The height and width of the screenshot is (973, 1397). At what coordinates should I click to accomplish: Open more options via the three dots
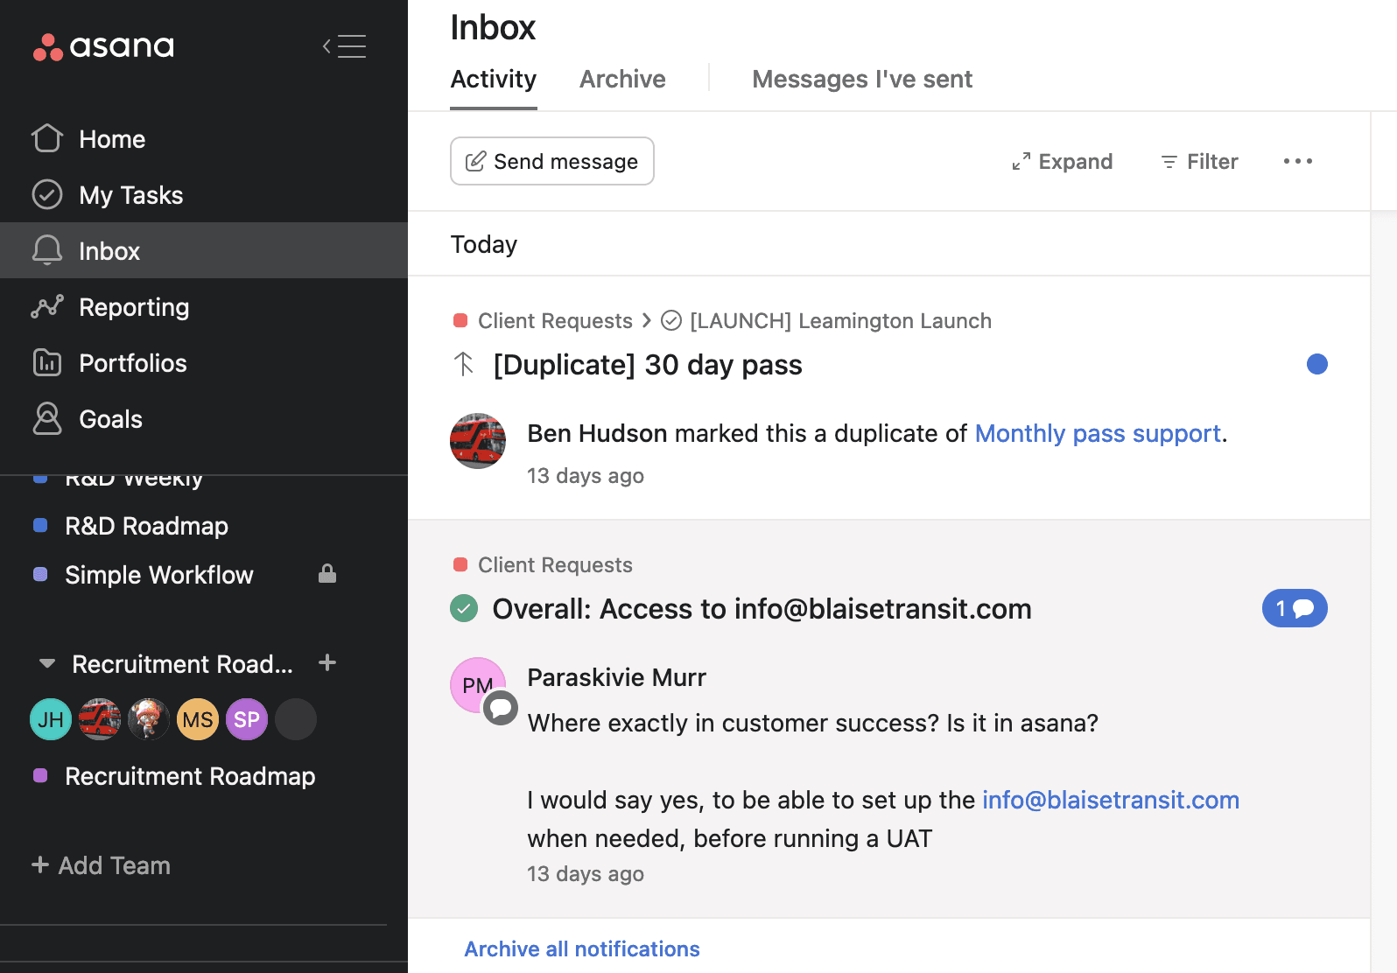click(1298, 161)
